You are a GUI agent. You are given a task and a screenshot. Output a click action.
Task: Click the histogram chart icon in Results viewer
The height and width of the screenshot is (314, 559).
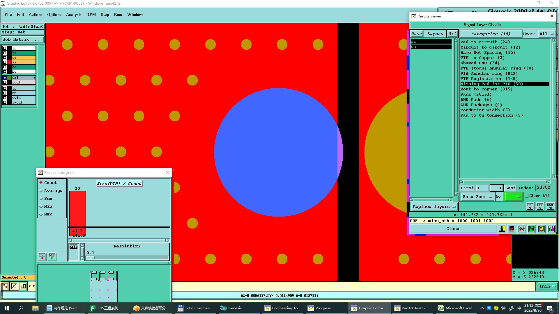click(551, 229)
